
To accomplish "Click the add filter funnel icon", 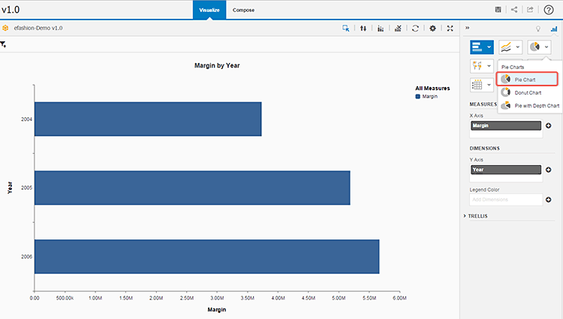I will [x=4, y=45].
